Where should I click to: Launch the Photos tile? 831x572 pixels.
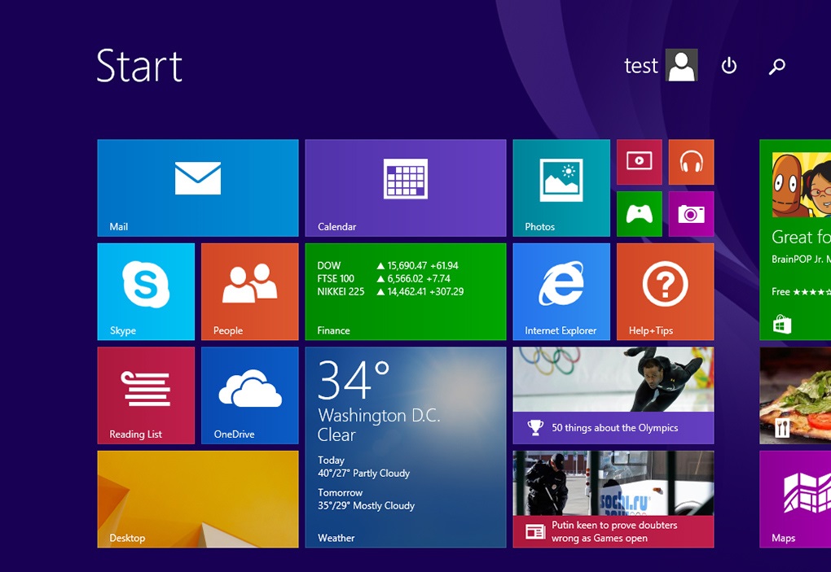tap(561, 188)
